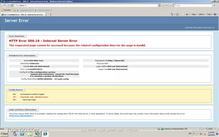Open Windows Explorer folder icon in taskbar
The width and height of the screenshot is (219, 137).
pos(30,134)
